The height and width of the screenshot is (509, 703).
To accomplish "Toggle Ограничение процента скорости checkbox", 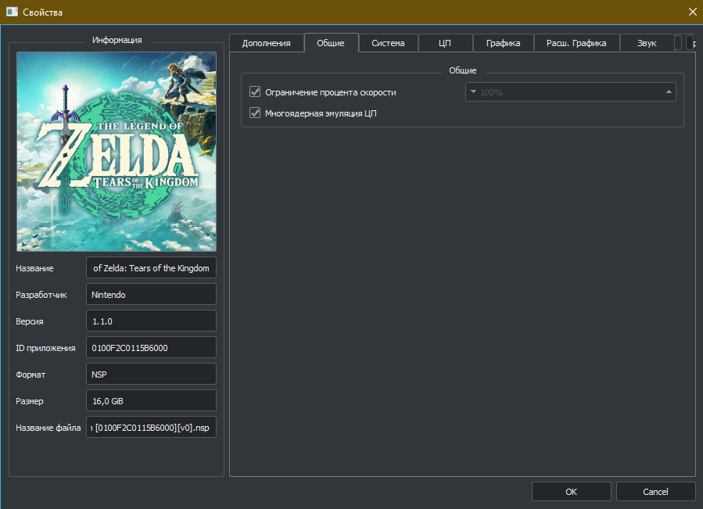I will coord(255,92).
